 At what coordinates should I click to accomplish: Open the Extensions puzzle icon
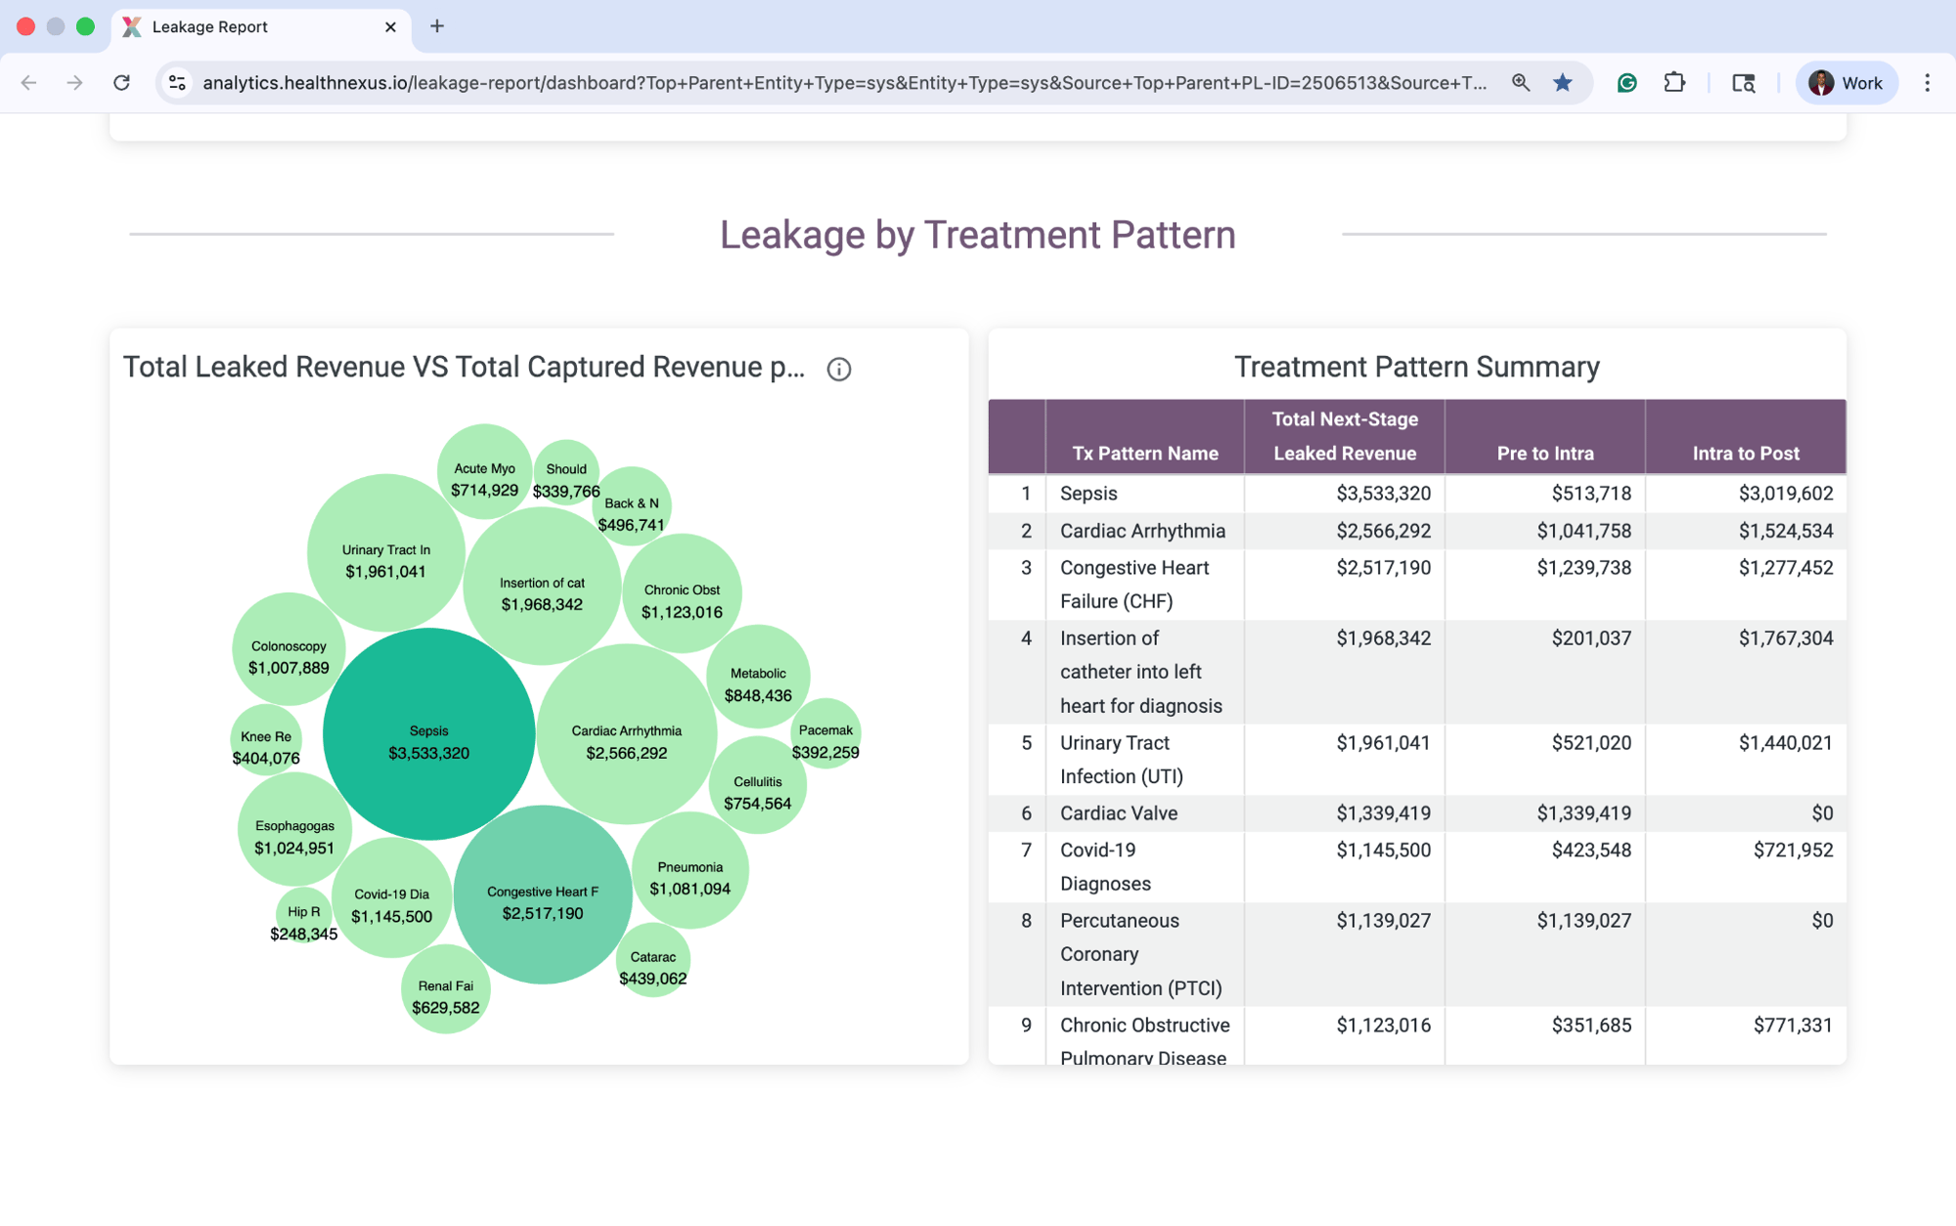(1674, 83)
